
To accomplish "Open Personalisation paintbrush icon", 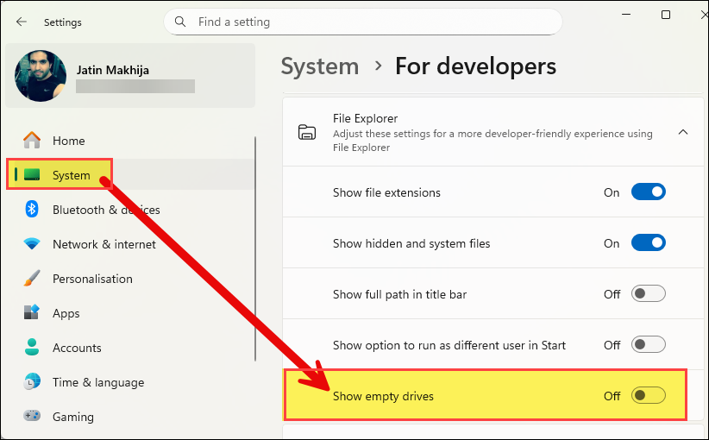I will click(32, 279).
